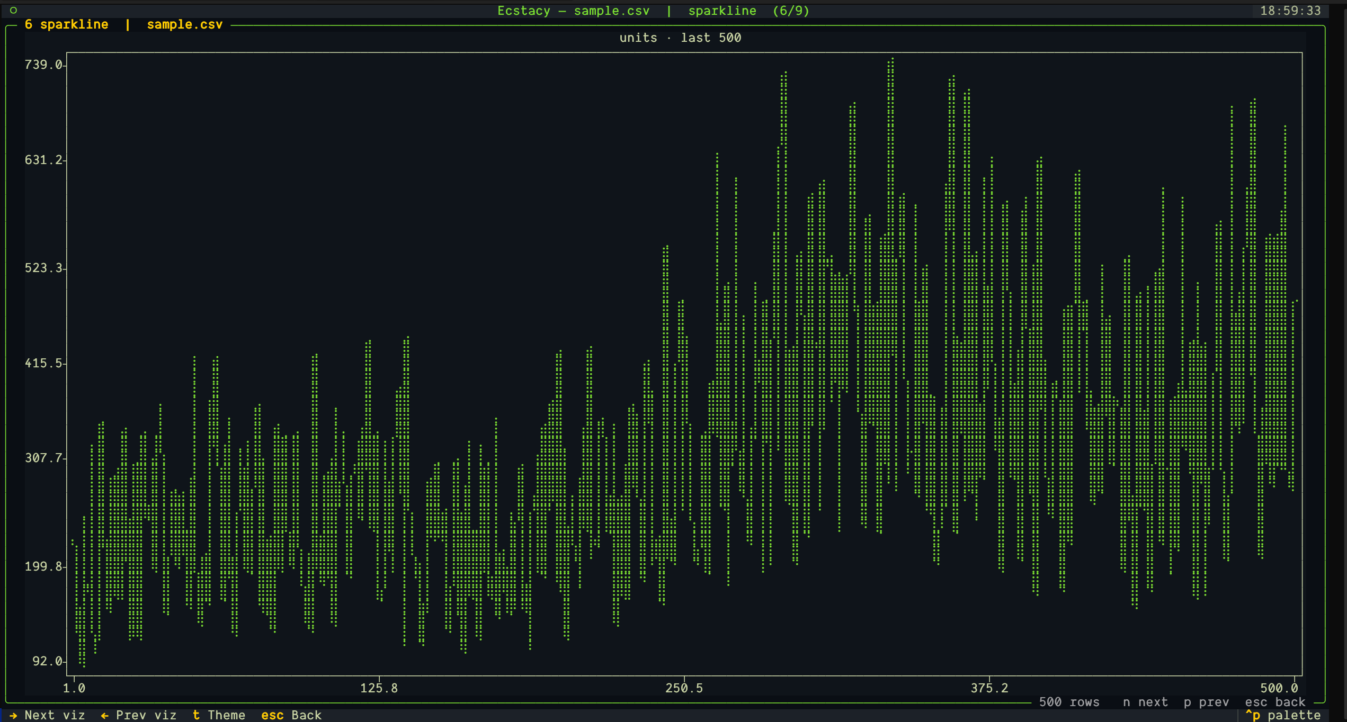Click the left arrow icon for Prev viz
The height and width of the screenshot is (722, 1347).
click(105, 715)
